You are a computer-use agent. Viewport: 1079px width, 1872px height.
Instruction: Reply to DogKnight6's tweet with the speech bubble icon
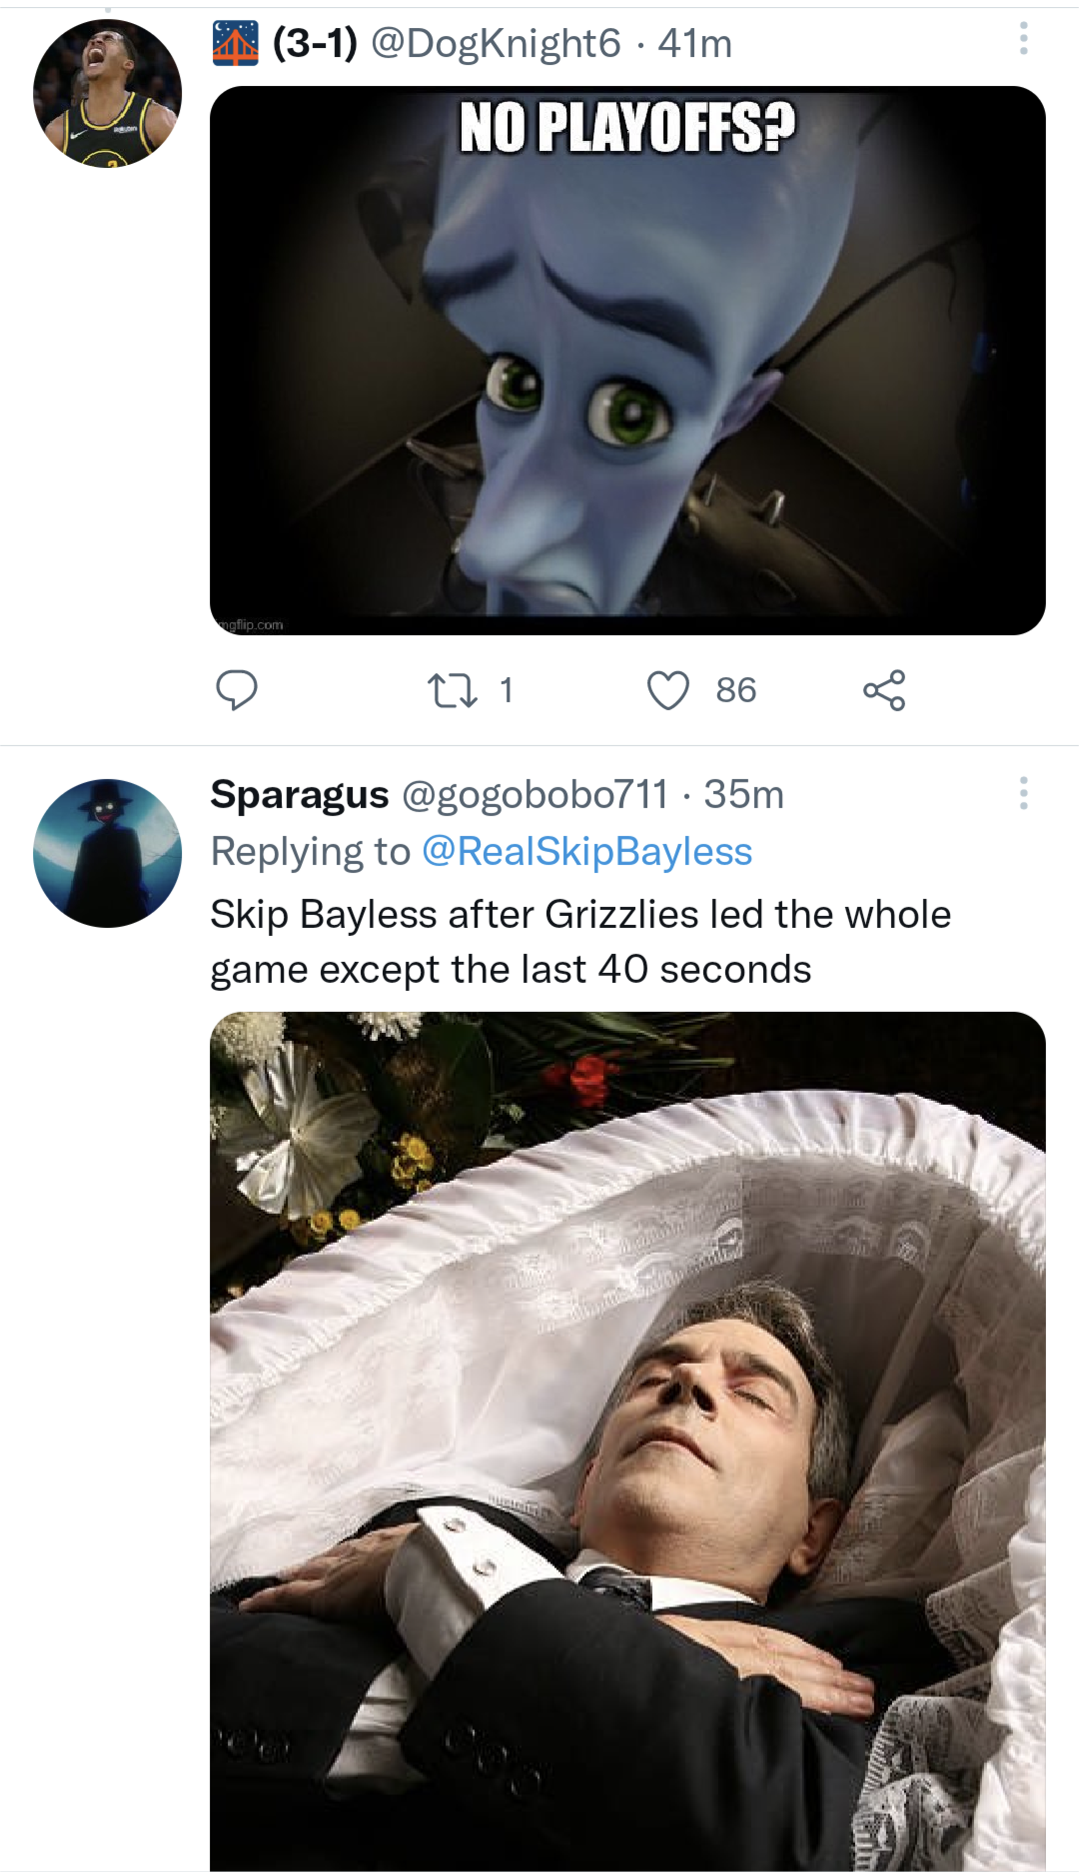[237, 690]
